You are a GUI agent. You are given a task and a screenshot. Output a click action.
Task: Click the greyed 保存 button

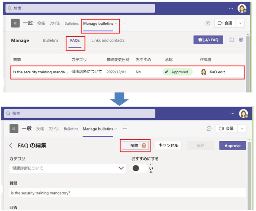(201, 146)
